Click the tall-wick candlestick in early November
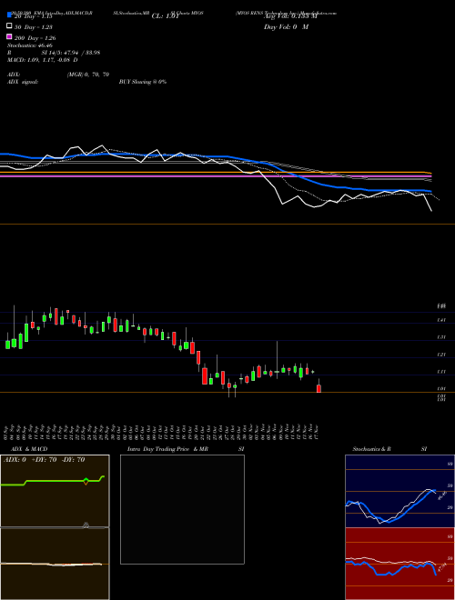The width and height of the screenshot is (455, 600). [x=277, y=360]
